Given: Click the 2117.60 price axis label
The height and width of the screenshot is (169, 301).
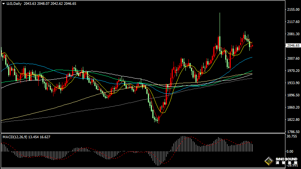Looking at the screenshot, I should [293, 21].
